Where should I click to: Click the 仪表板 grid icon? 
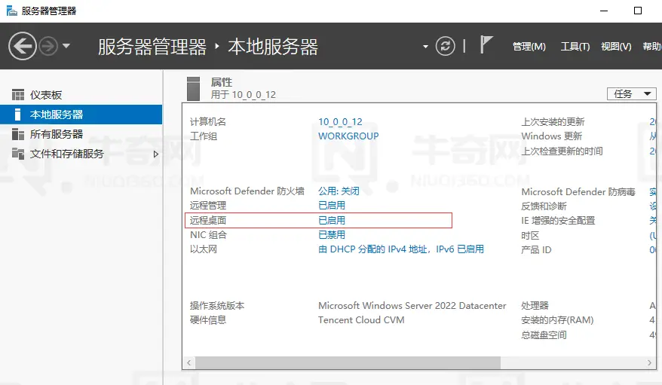point(18,95)
